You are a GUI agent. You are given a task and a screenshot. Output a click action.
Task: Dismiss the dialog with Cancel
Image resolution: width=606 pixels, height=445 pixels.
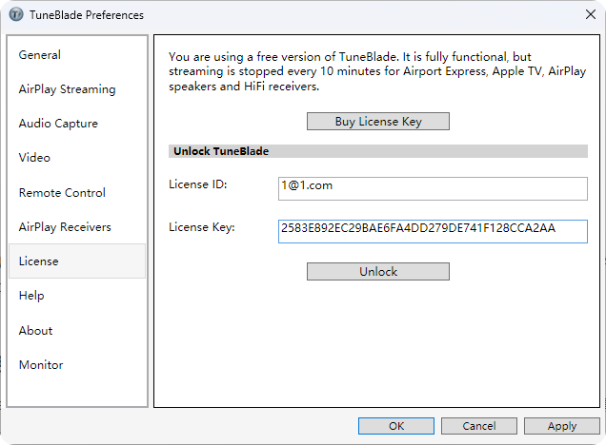coord(479,426)
